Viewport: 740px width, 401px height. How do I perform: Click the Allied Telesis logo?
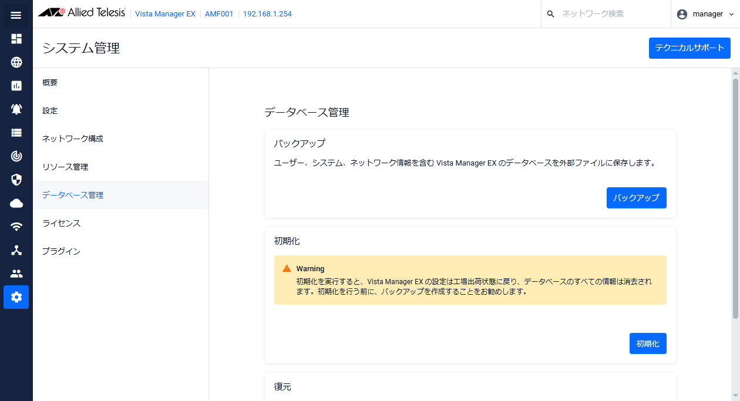click(x=82, y=13)
